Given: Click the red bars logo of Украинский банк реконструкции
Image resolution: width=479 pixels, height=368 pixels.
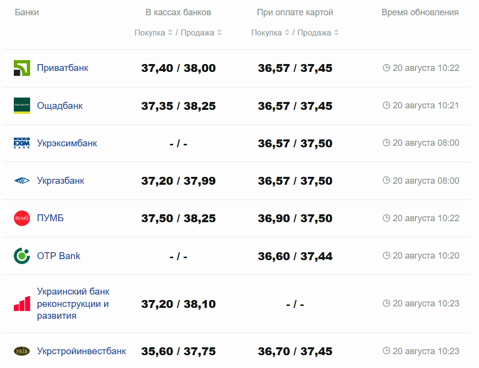Looking at the screenshot, I should (22, 303).
